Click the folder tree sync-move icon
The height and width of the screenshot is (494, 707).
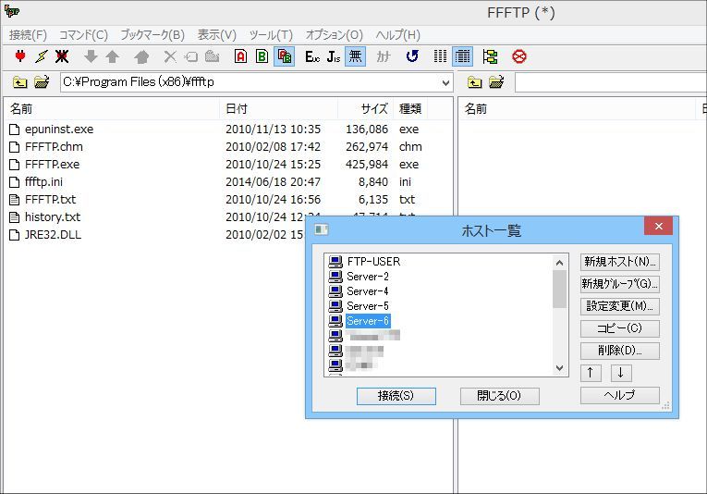tap(490, 56)
